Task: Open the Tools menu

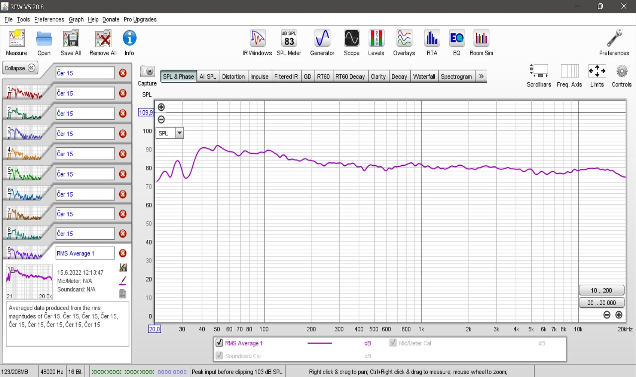Action: pos(23,19)
